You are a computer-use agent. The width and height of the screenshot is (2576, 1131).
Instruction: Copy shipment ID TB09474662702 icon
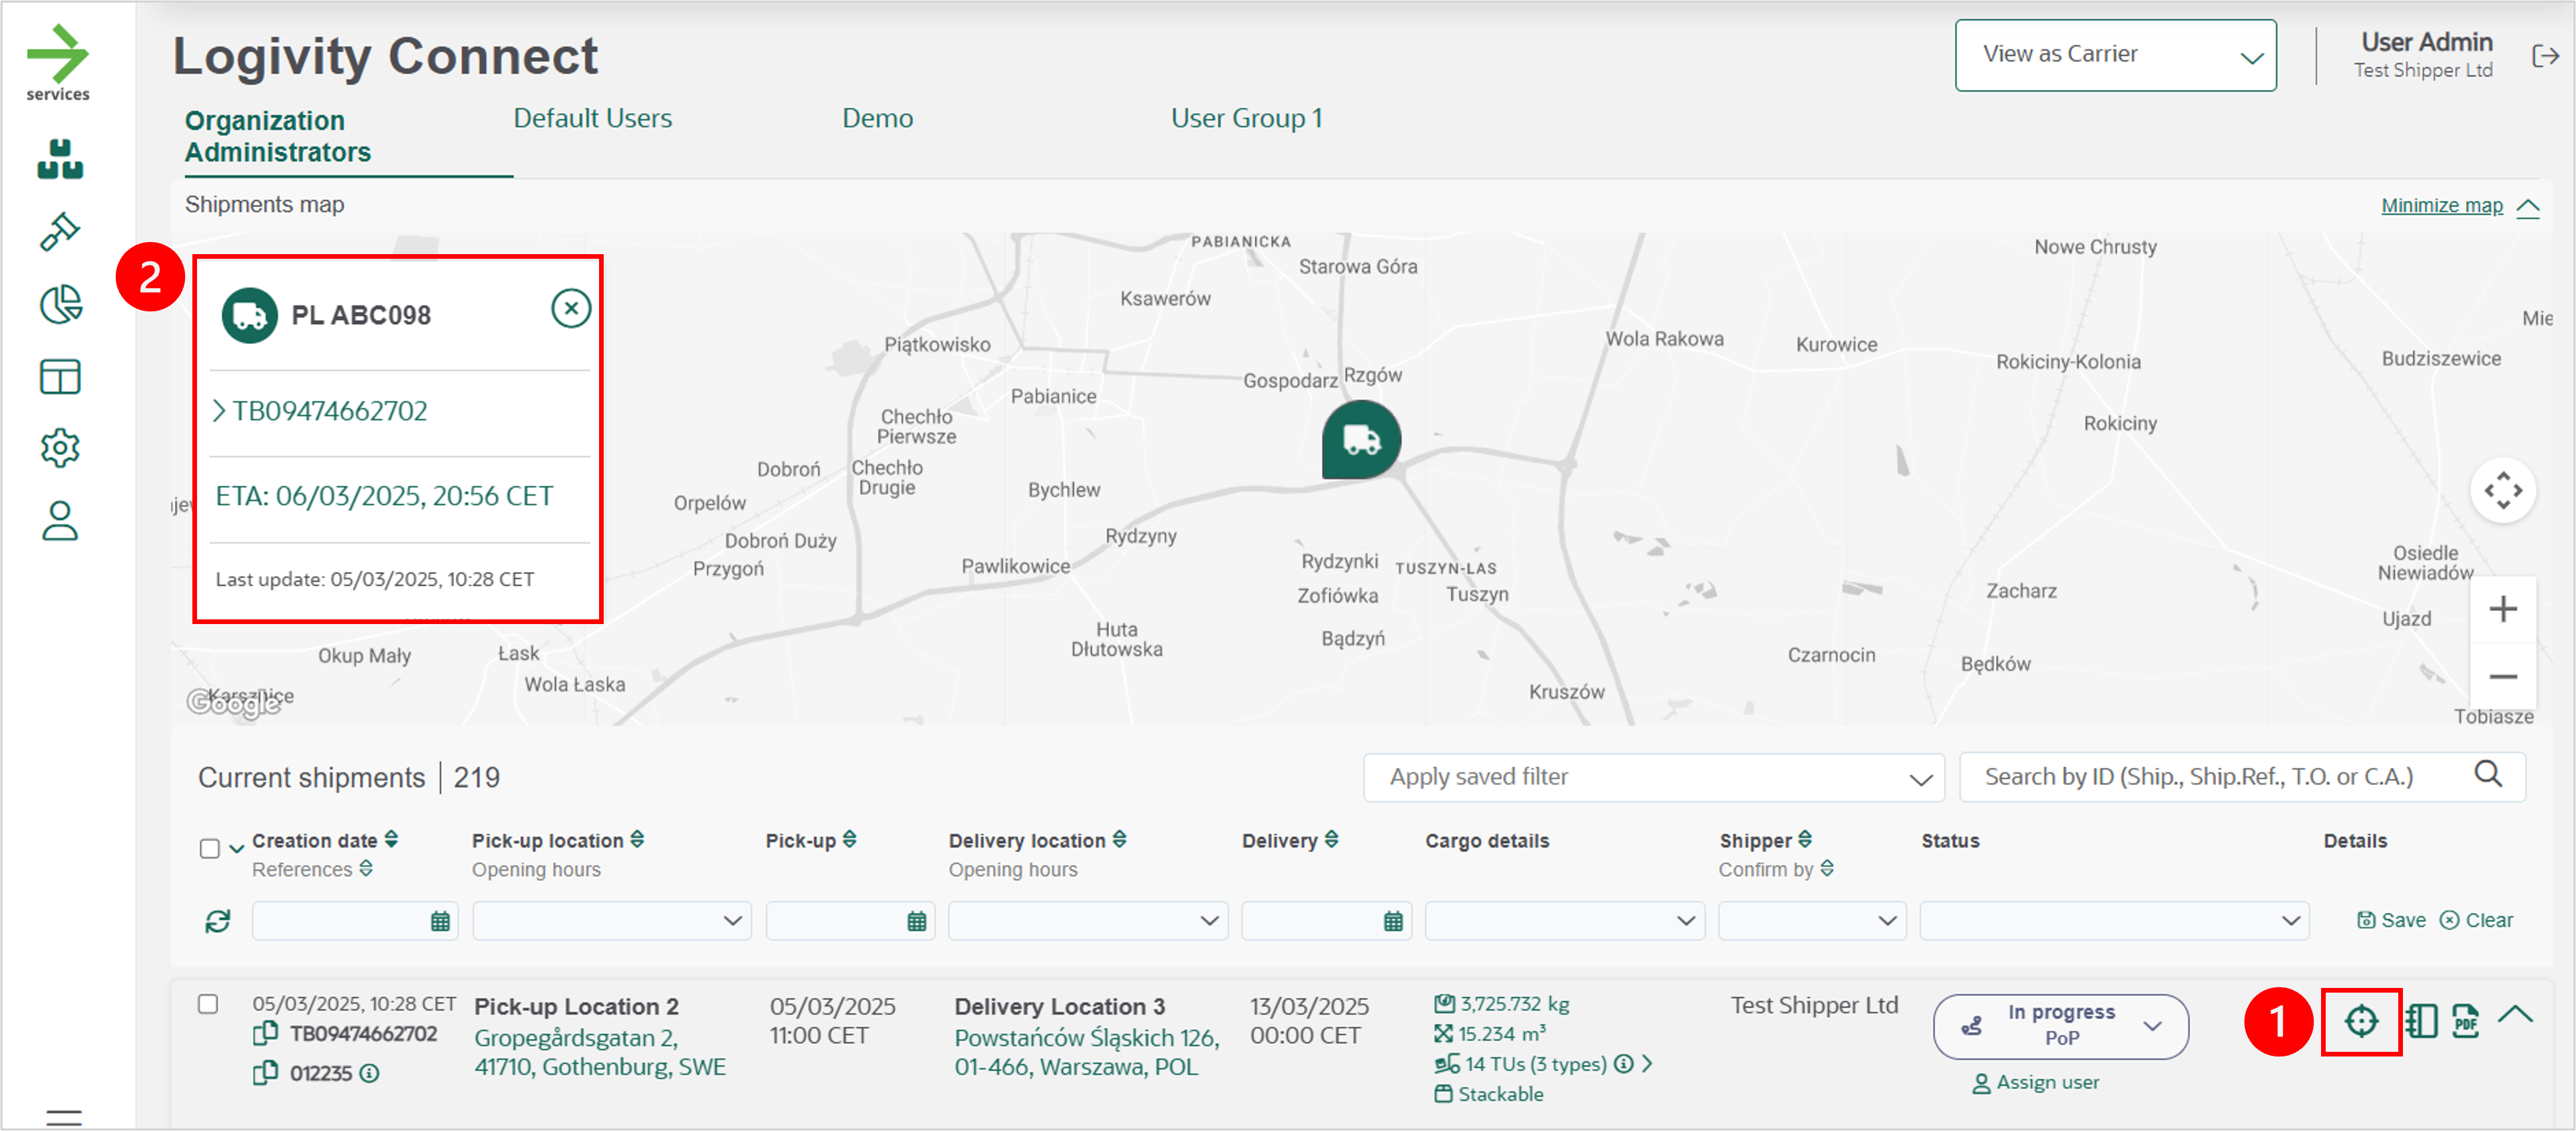(265, 1034)
